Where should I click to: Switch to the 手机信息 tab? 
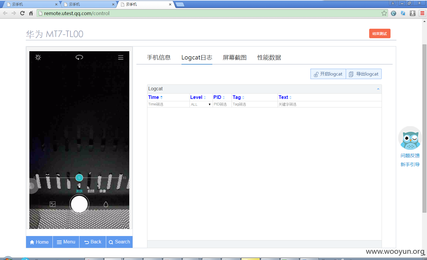click(159, 57)
